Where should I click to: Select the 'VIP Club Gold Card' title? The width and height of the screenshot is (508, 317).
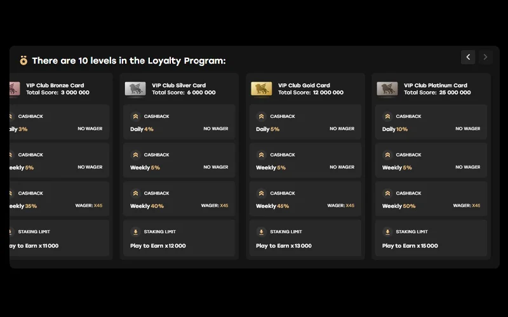pyautogui.click(x=304, y=86)
